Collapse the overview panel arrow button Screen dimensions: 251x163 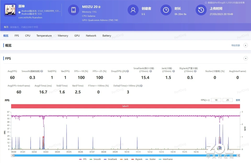pyautogui.click(x=246, y=45)
